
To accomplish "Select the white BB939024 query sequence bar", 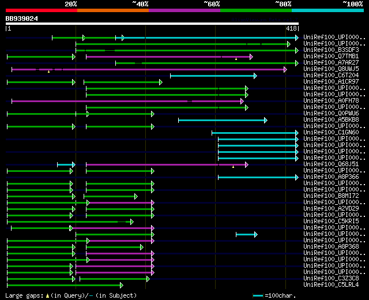I will (152, 24).
